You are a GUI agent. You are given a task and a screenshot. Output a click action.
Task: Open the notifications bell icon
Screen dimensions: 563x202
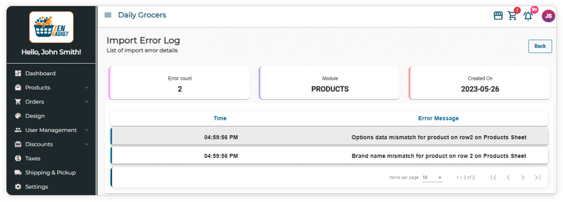pyautogui.click(x=528, y=16)
